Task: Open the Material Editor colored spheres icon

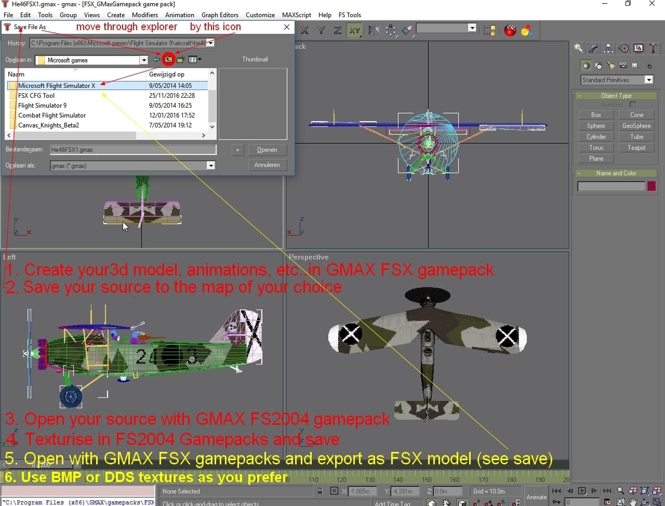Action: click(526, 30)
